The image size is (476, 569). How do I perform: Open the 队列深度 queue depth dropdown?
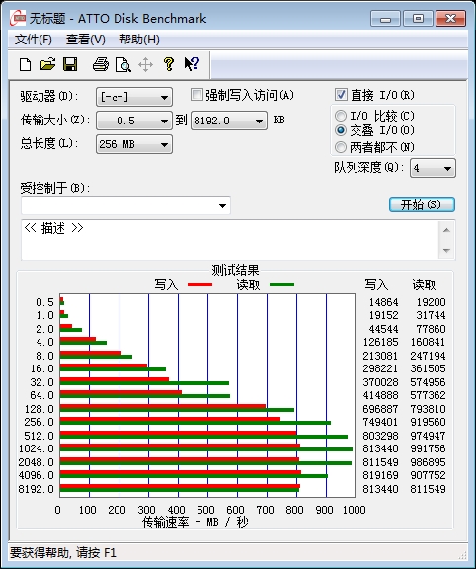(x=433, y=168)
